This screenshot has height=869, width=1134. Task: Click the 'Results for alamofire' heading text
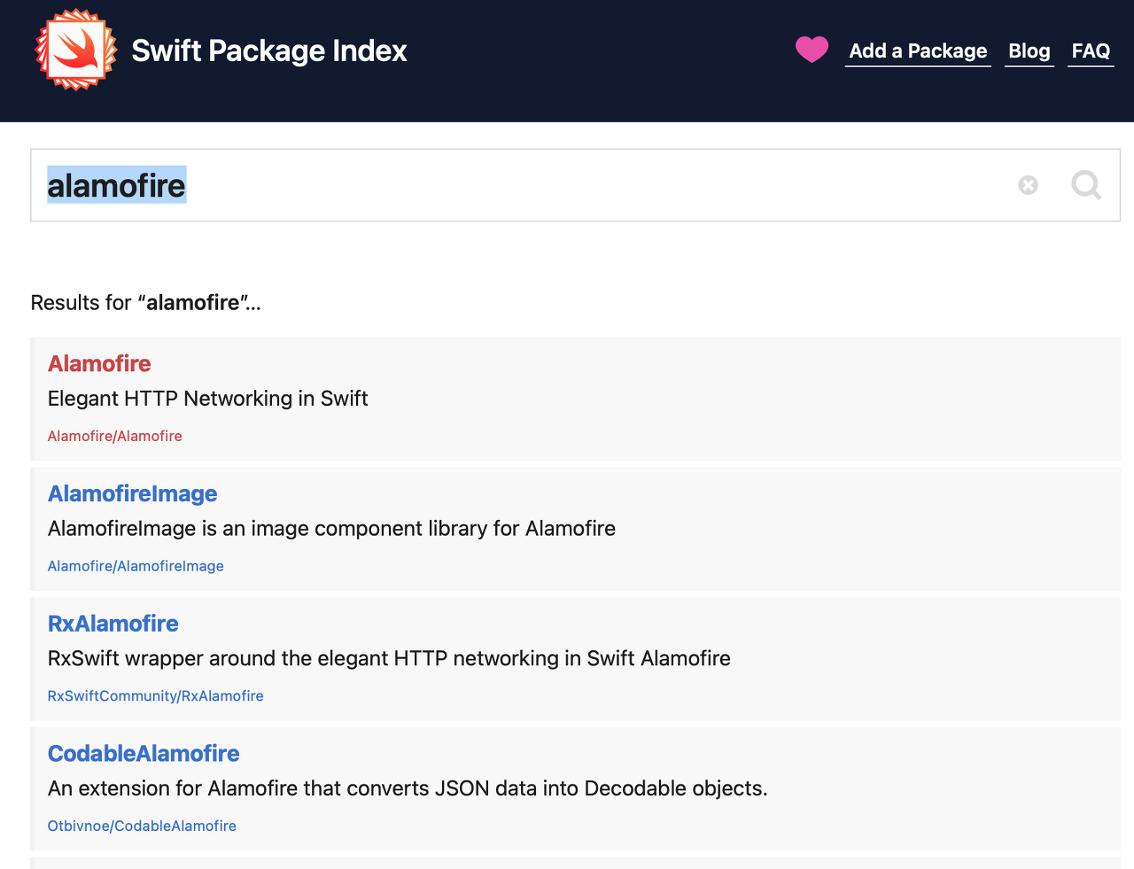tap(146, 303)
